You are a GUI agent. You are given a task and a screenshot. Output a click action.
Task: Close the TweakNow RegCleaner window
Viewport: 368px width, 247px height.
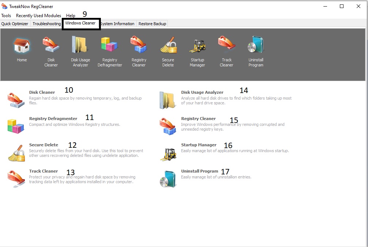pyautogui.click(x=358, y=6)
